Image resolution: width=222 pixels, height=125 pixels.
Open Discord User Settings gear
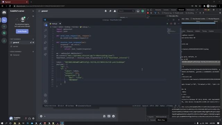point(33,118)
